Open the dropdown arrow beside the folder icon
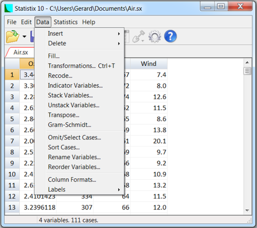257x228 pixels. point(25,36)
